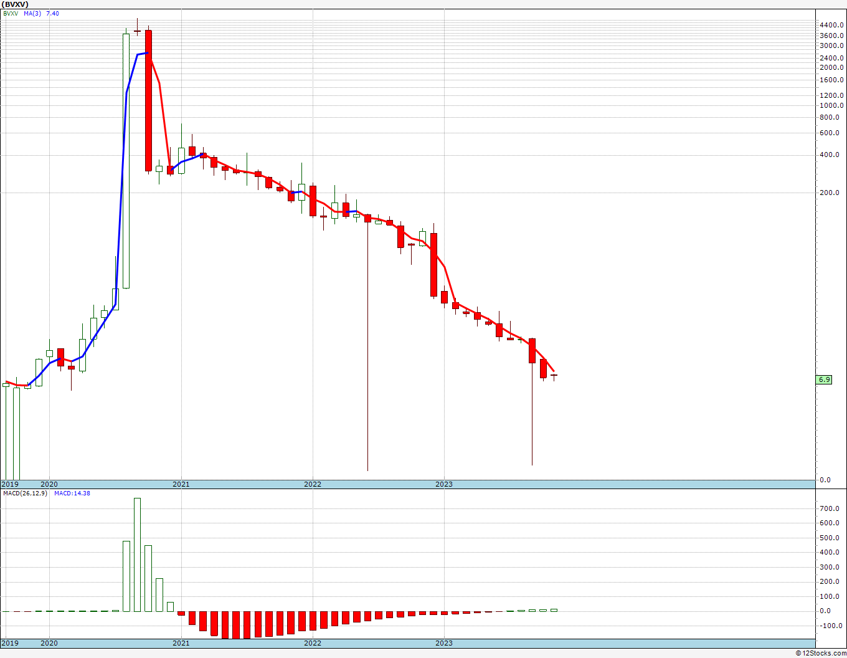Select 2020 on the MACD panel timeline
Viewport: 847px width, 658px height.
pyautogui.click(x=49, y=643)
